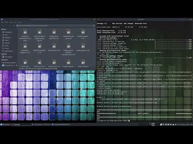Open the File menu in file manager
The width and height of the screenshot is (193, 144).
click(2, 22)
